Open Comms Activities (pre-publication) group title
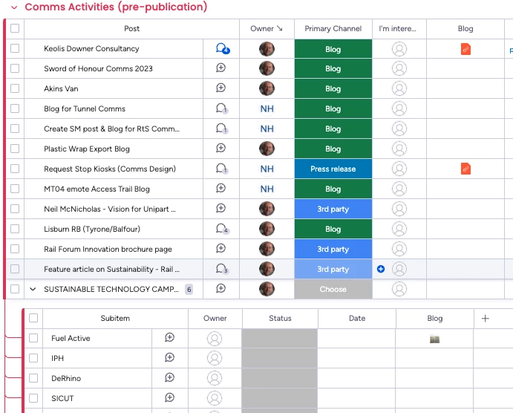The height and width of the screenshot is (413, 513). [x=116, y=7]
